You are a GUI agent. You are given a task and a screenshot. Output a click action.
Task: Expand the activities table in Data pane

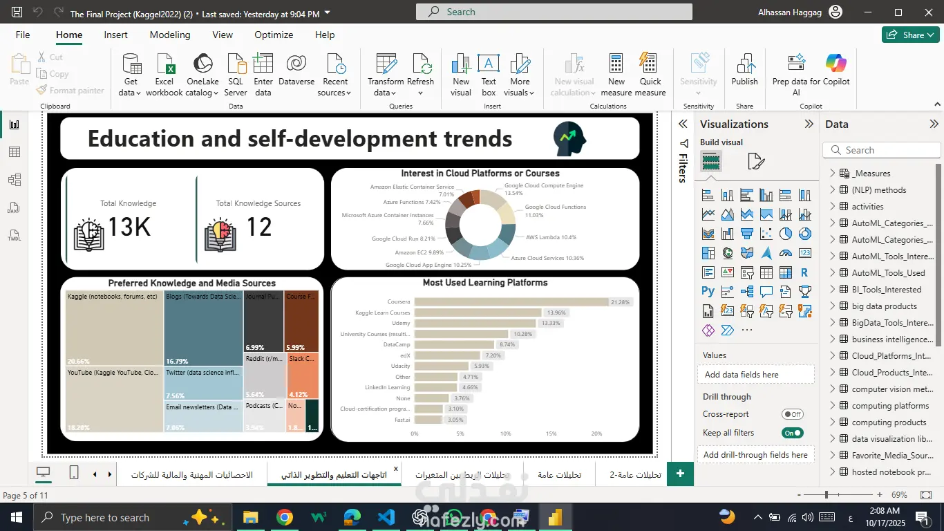833,207
